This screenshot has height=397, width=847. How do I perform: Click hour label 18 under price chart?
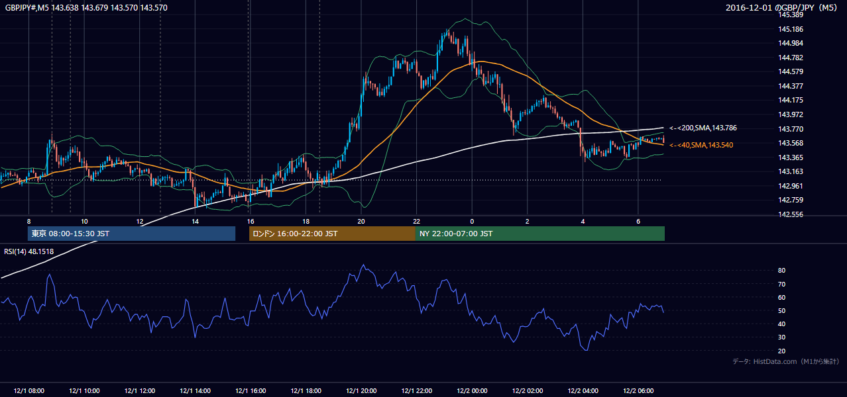[x=306, y=221]
